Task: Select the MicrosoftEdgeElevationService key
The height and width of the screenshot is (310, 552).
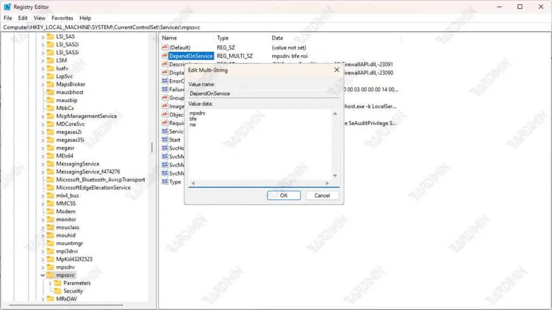Action: 93,188
